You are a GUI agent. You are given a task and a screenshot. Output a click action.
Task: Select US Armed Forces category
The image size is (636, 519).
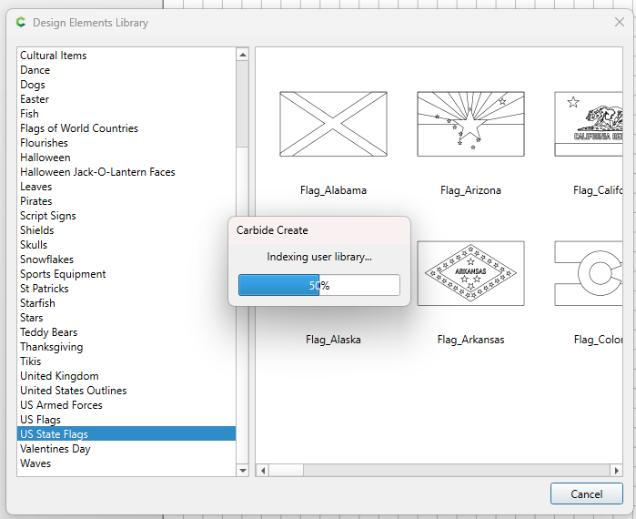(x=126, y=405)
